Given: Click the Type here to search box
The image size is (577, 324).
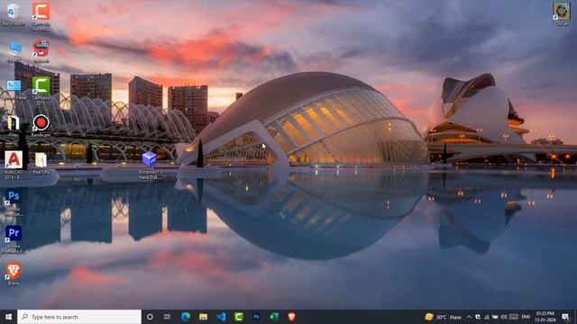Looking at the screenshot, I should click(79, 317).
